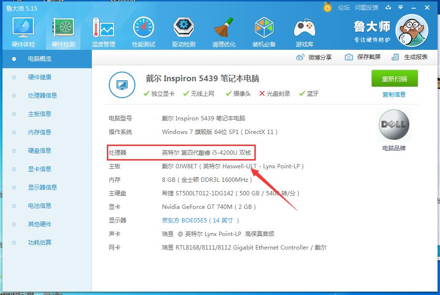Click the Weibo icon beside 微博分享

pyautogui.click(x=300, y=57)
